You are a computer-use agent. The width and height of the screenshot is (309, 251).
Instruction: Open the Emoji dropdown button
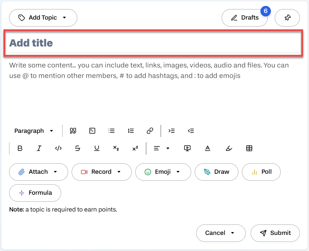point(163,172)
